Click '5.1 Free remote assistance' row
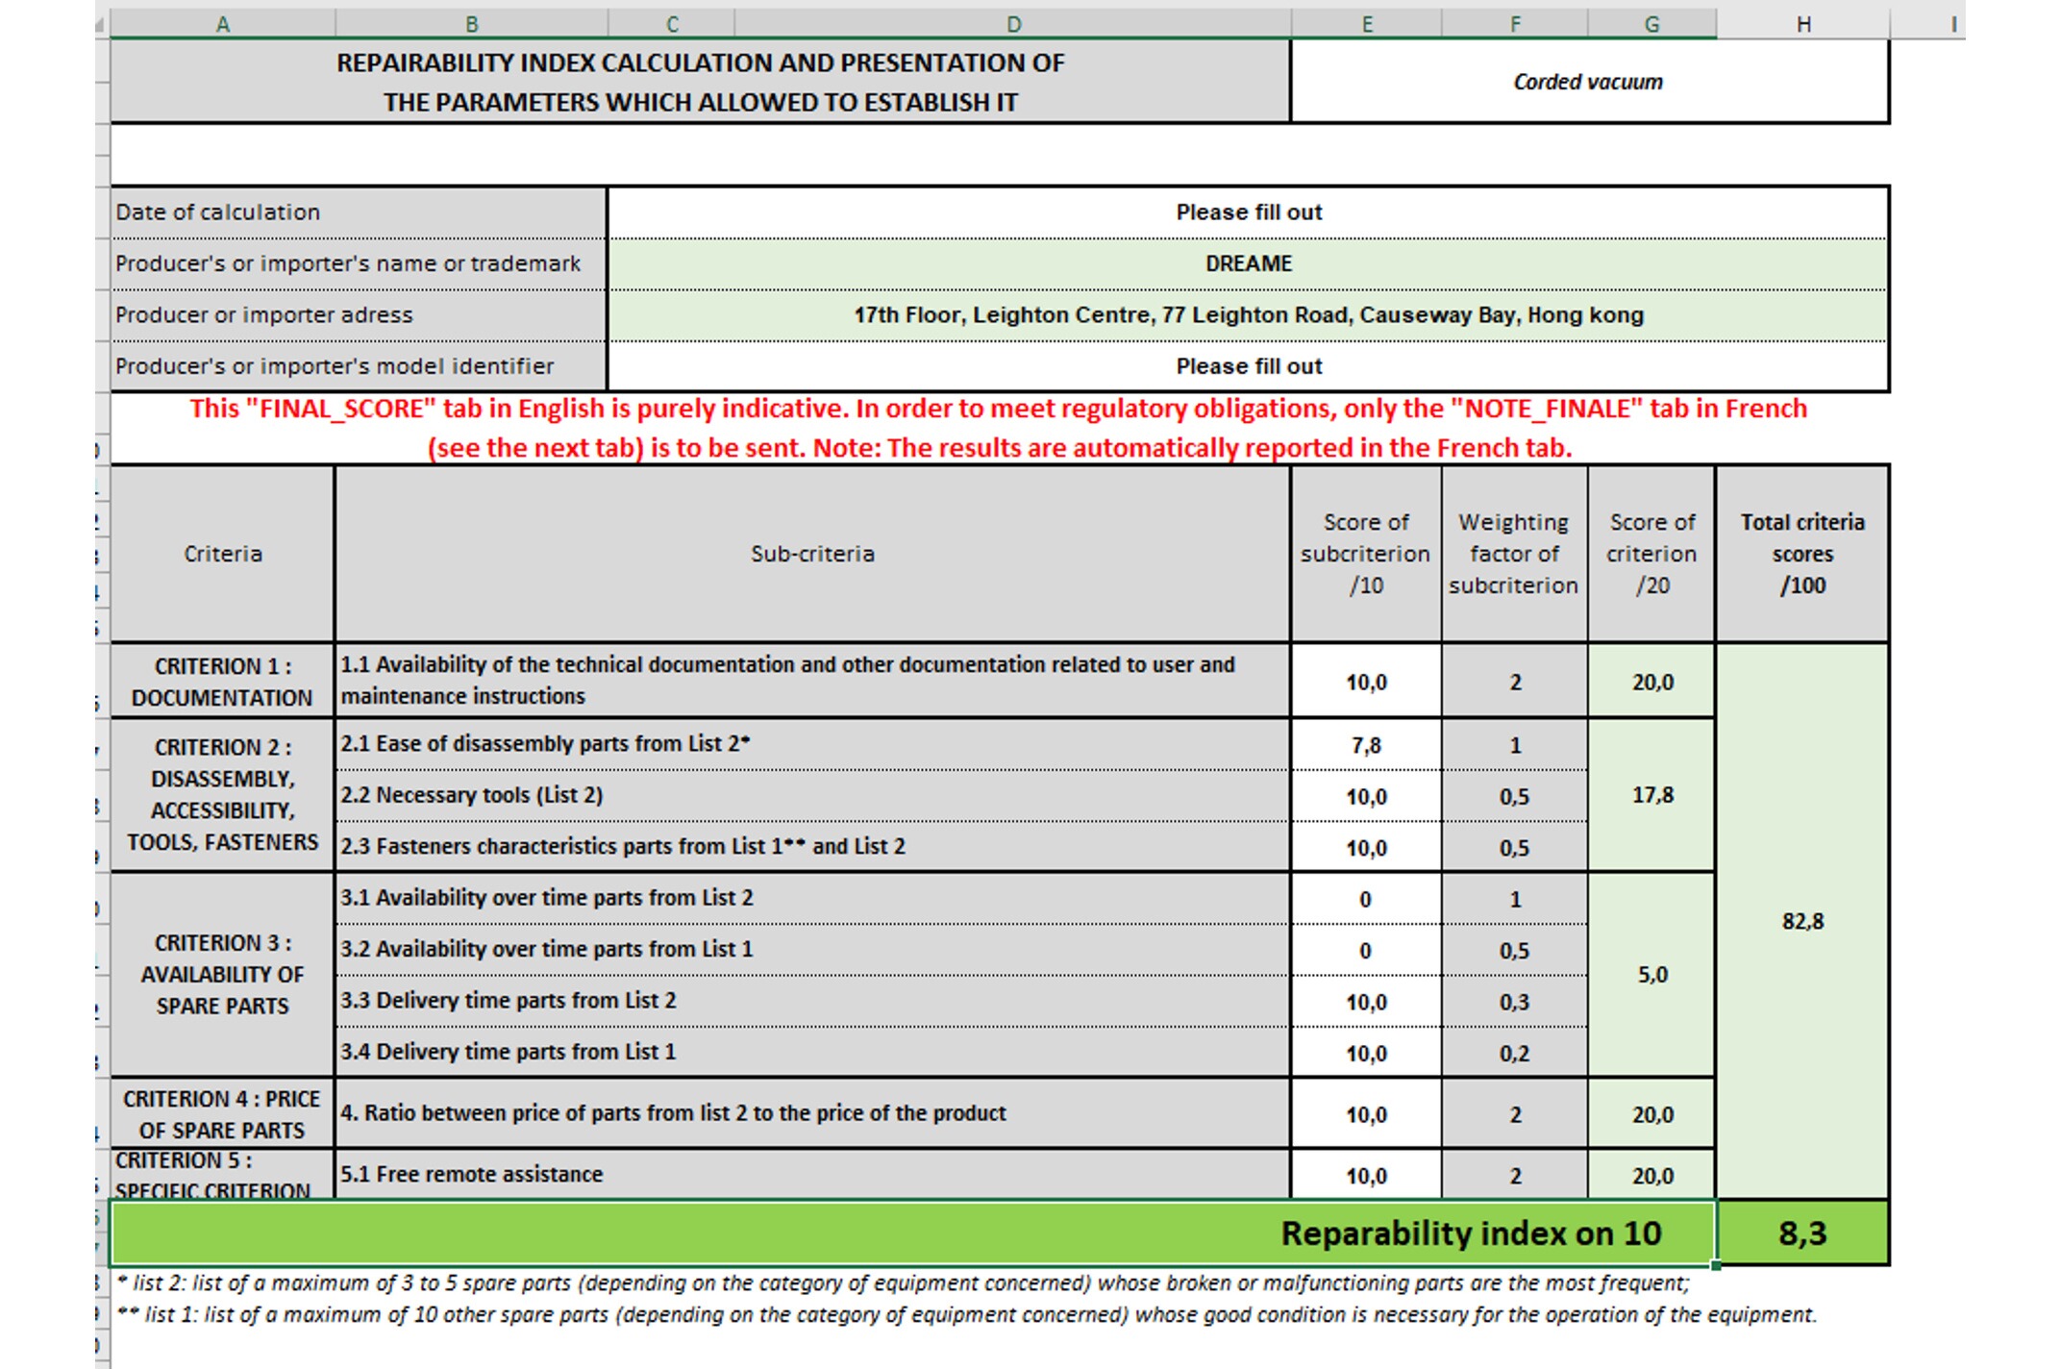Image resolution: width=2061 pixels, height=1369 pixels. click(x=812, y=1175)
